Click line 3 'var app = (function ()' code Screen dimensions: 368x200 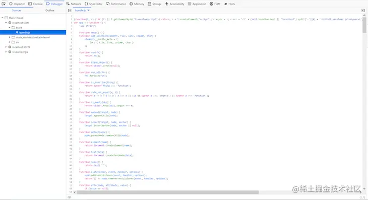(90, 23)
